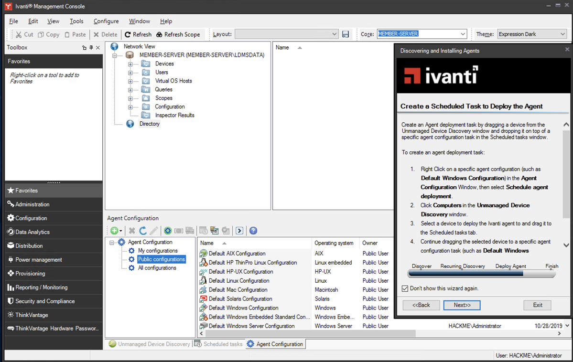This screenshot has width=573, height=362.
Task: Open the Theme dropdown
Action: (x=562, y=34)
